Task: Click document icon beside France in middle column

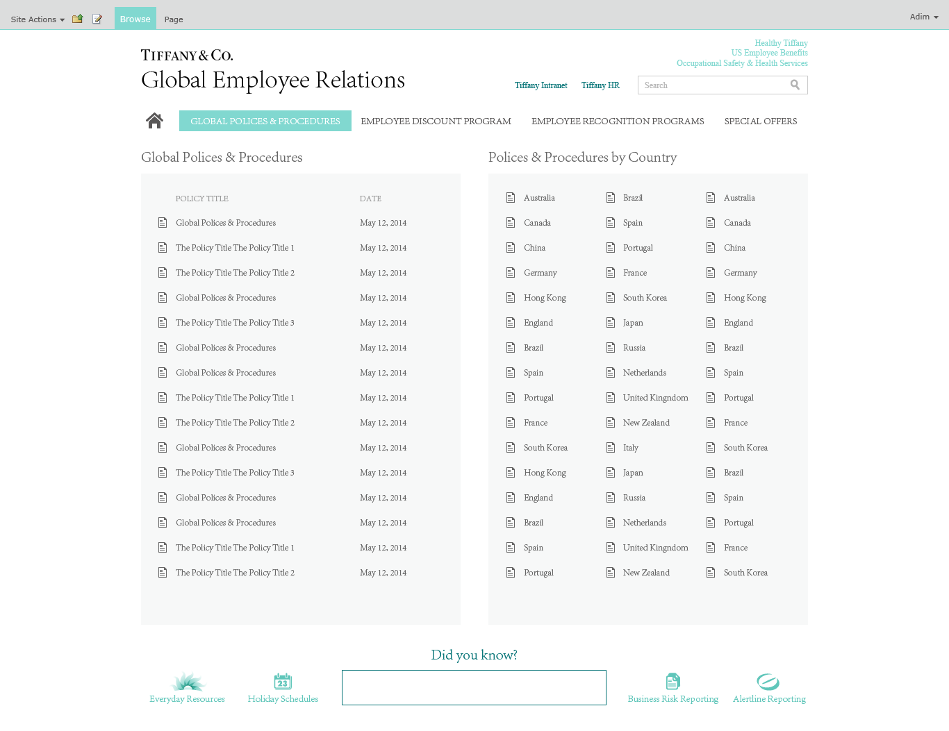Action: click(x=611, y=273)
